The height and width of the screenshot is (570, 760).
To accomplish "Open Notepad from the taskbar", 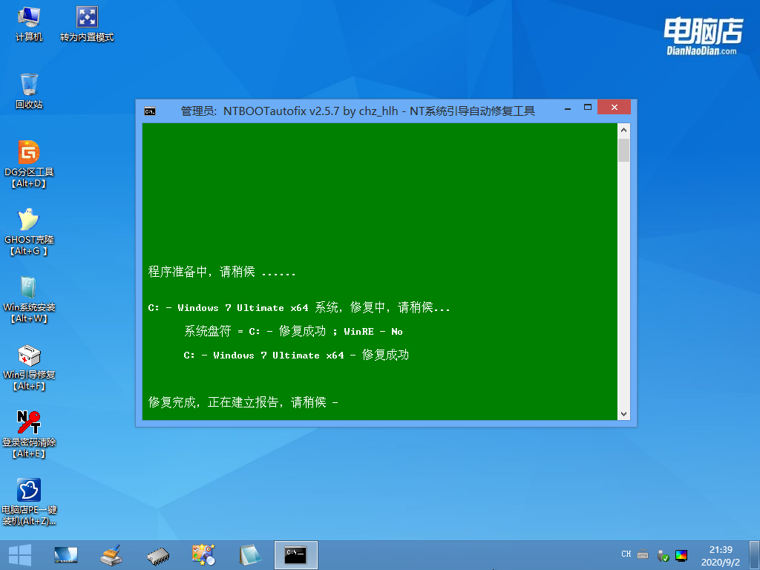I will coord(250,554).
